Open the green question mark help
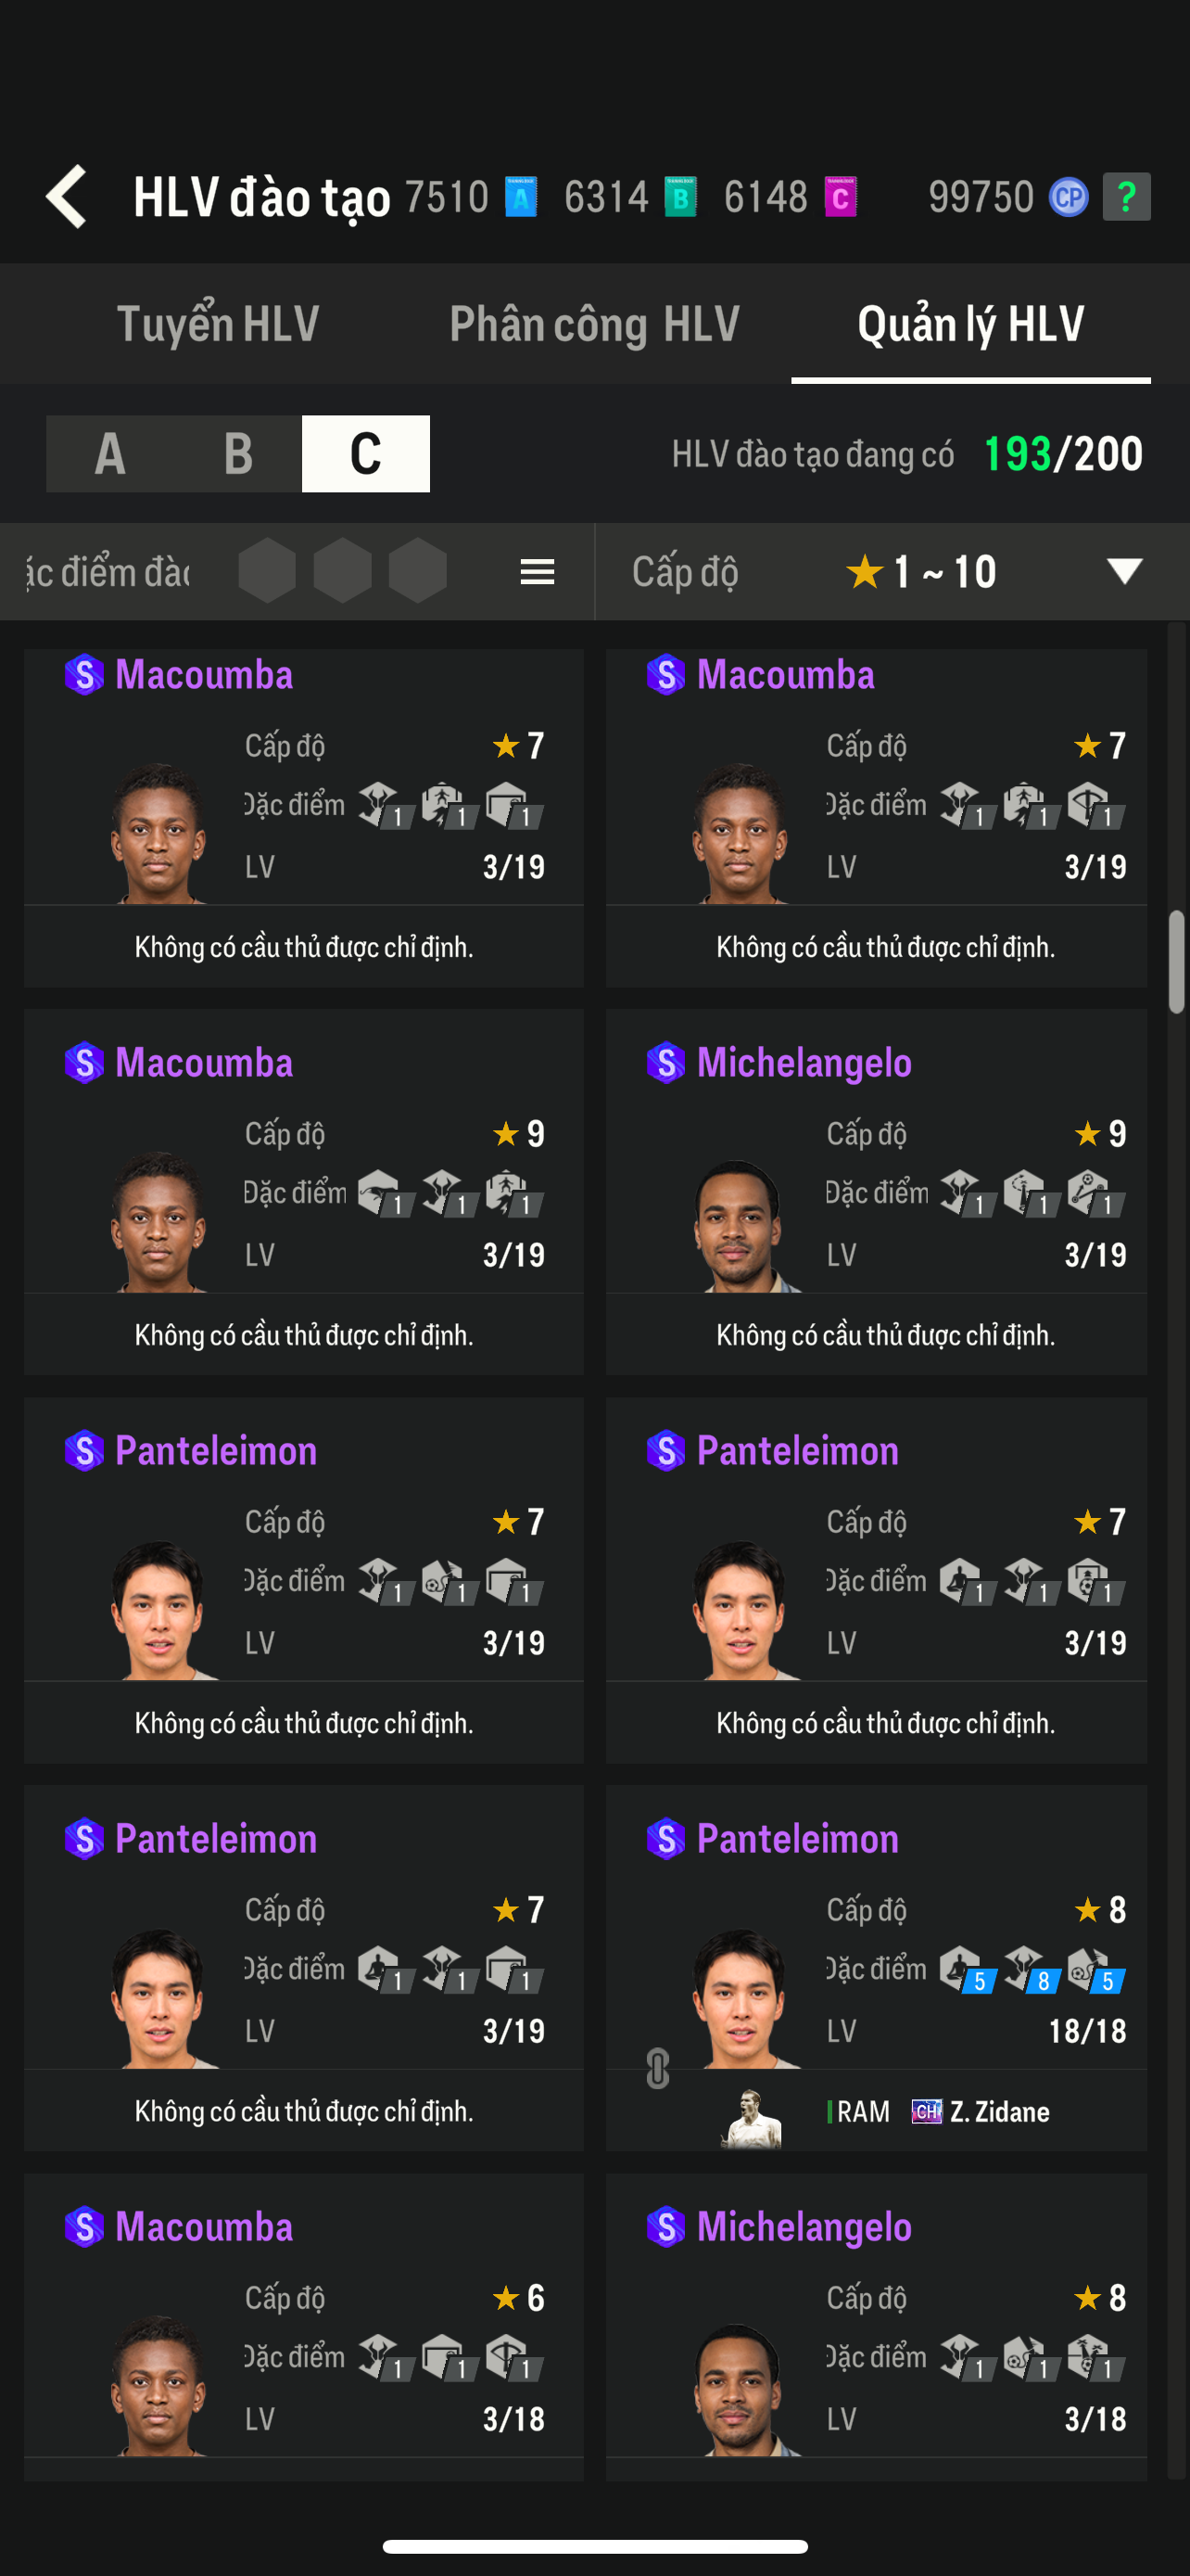The image size is (1190, 2576). pyautogui.click(x=1126, y=196)
